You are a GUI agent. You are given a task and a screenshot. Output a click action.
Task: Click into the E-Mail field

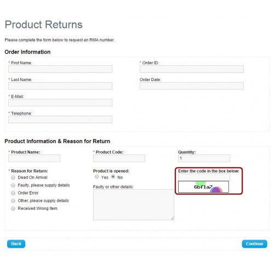[x=60, y=102]
